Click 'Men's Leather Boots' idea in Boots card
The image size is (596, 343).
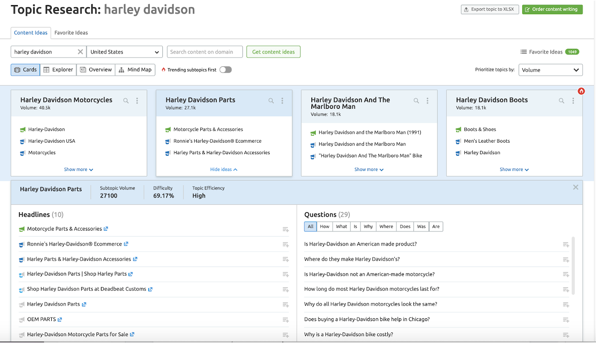[x=487, y=141]
